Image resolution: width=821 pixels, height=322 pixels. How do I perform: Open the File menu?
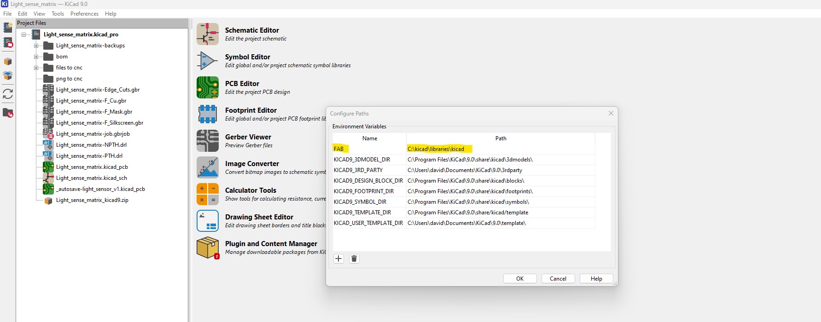pos(7,14)
